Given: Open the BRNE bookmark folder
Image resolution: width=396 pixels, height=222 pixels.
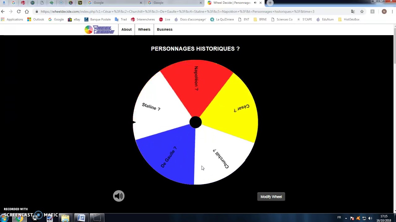Looking at the screenshot, I should pyautogui.click(x=260, y=19).
